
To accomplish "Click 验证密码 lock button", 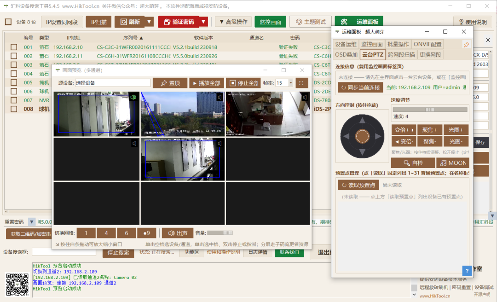I will (179, 22).
